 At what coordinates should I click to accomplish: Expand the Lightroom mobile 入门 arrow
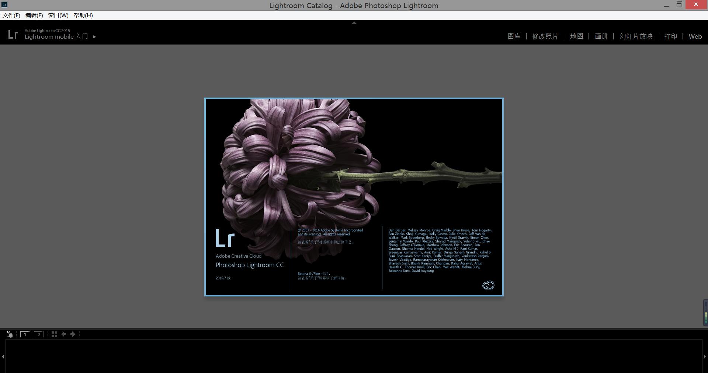(95, 37)
